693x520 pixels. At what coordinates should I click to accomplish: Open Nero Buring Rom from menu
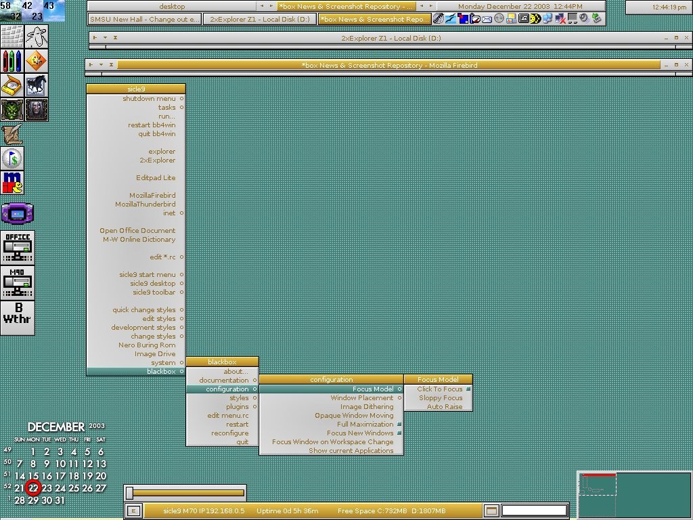click(136, 345)
